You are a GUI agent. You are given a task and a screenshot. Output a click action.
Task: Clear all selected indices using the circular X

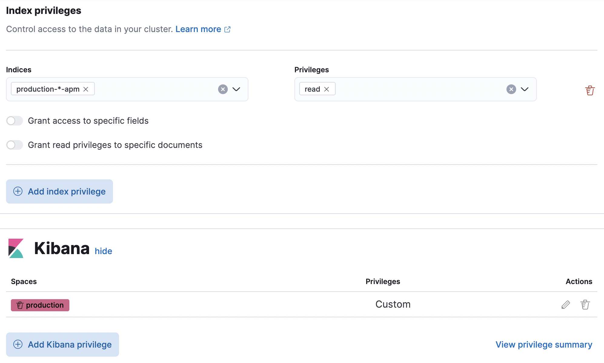click(223, 89)
